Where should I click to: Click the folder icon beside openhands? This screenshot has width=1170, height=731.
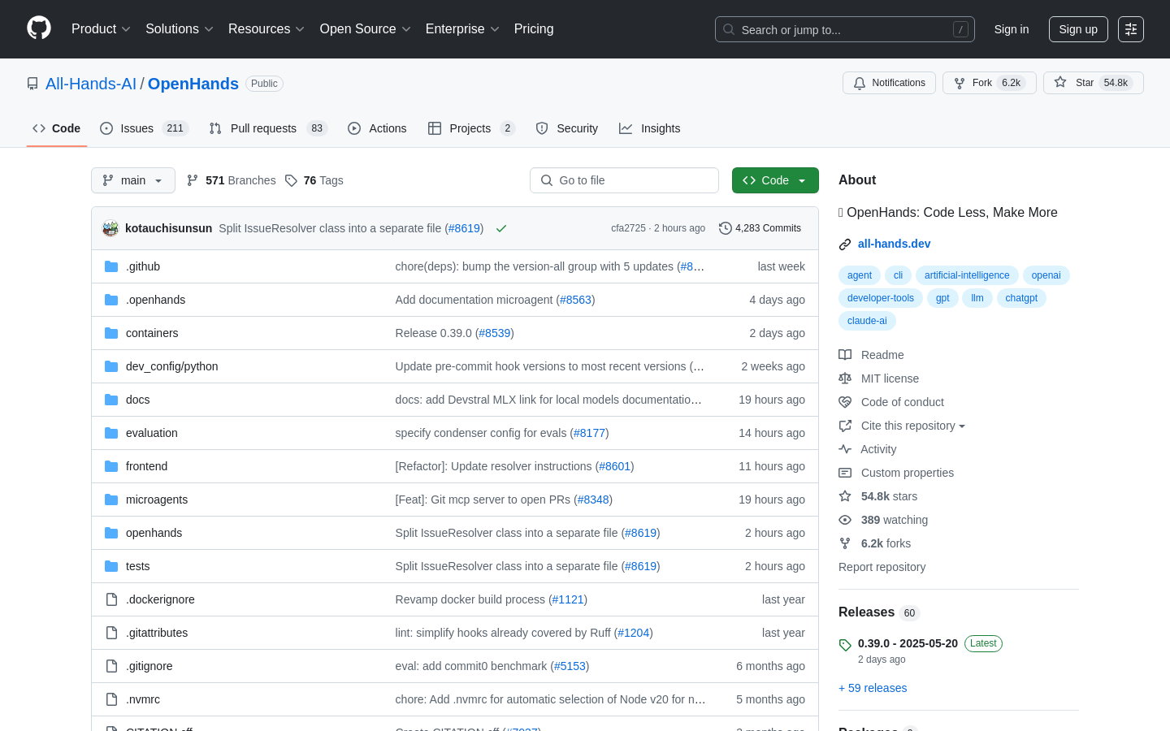[x=111, y=533]
